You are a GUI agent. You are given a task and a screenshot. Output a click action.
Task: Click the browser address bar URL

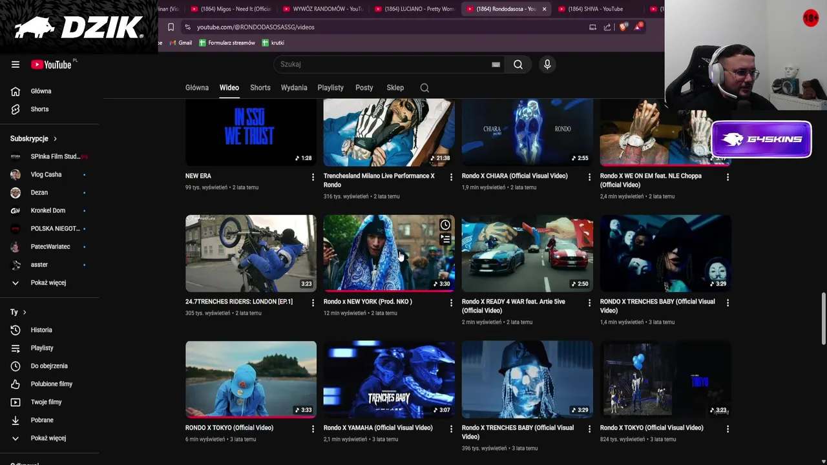tap(255, 27)
